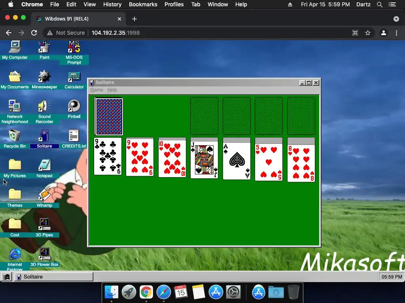Select the 9 of hearts card
Image resolution: width=405 pixels, height=303 pixels.
[x=140, y=157]
